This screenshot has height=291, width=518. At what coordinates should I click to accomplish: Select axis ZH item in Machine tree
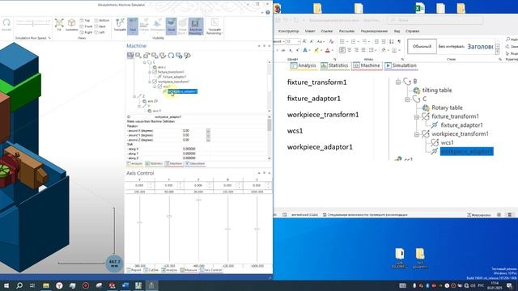click(153, 101)
